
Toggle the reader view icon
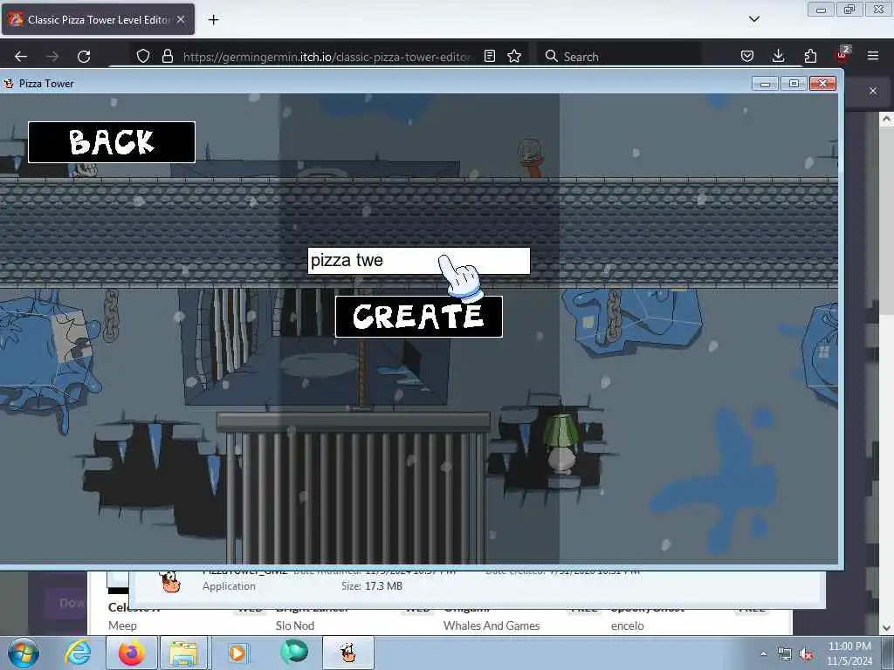[x=489, y=56]
